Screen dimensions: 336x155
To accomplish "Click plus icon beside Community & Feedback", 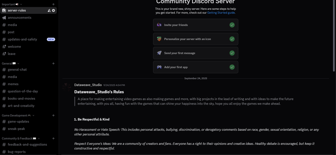I will (x=53, y=139).
